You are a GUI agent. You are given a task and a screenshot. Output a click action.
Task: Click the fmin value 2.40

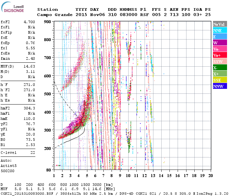(30, 58)
